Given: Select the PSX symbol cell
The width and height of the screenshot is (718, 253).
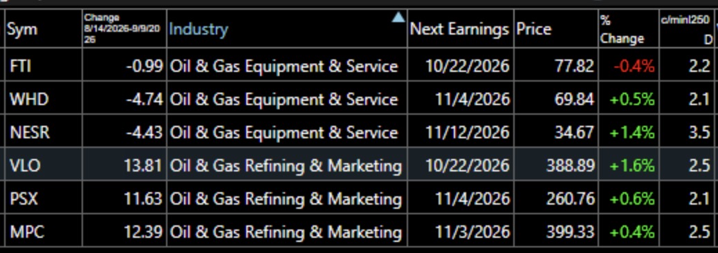Looking at the screenshot, I should tap(44, 199).
